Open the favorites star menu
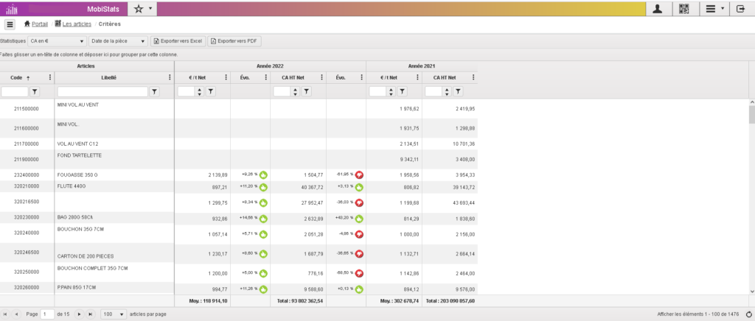The image size is (755, 321). (x=142, y=9)
